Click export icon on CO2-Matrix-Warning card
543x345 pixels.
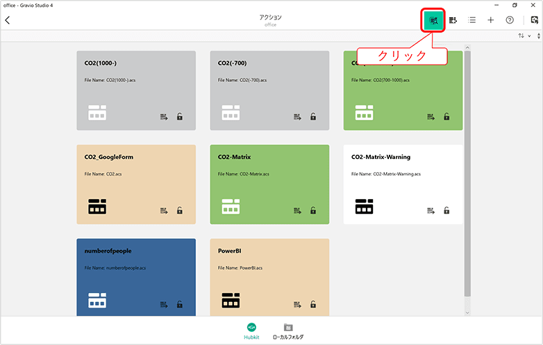point(431,210)
